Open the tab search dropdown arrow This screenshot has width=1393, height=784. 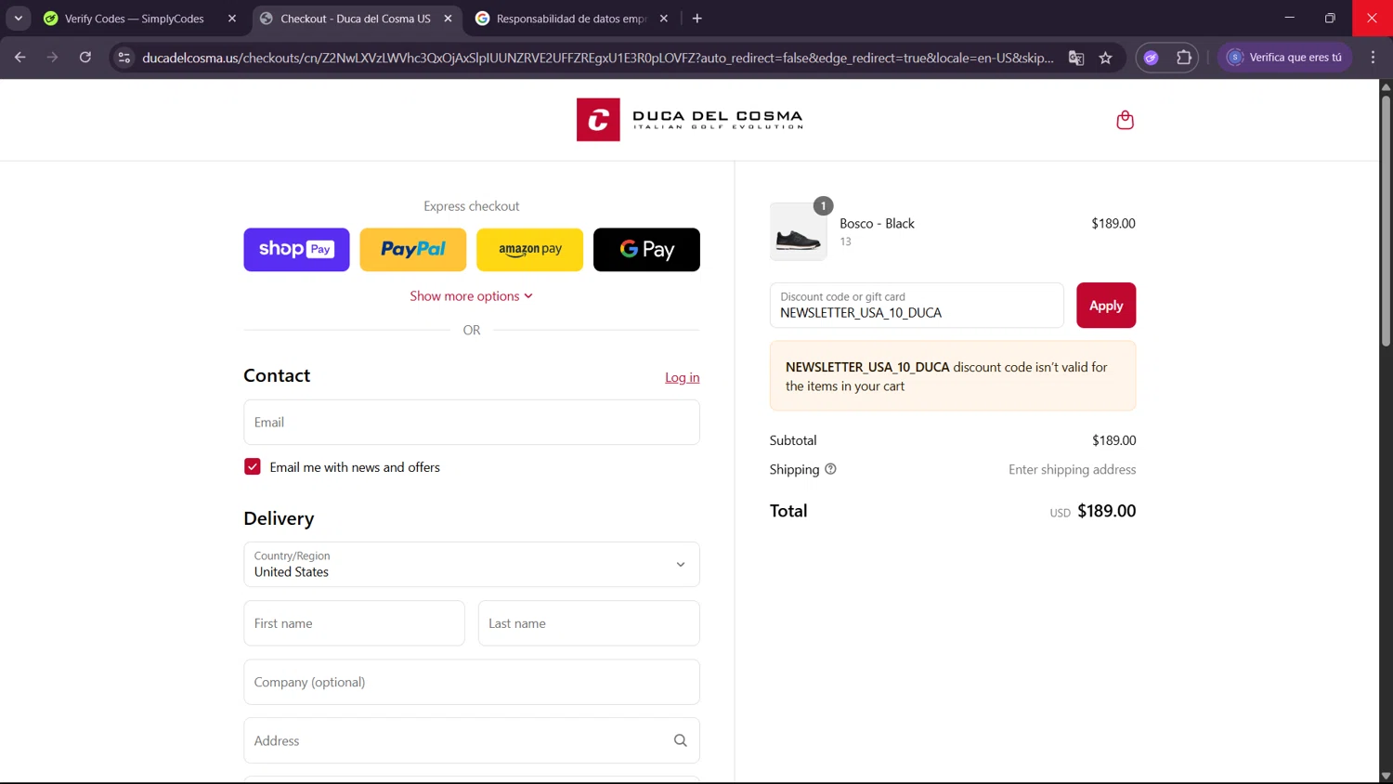18,19
